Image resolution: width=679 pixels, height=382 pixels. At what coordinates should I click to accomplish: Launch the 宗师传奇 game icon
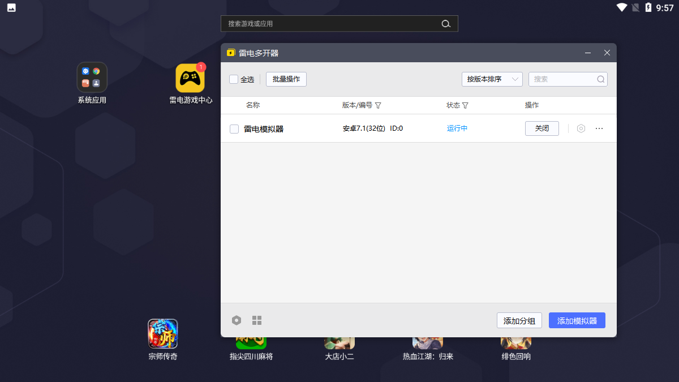point(163,334)
